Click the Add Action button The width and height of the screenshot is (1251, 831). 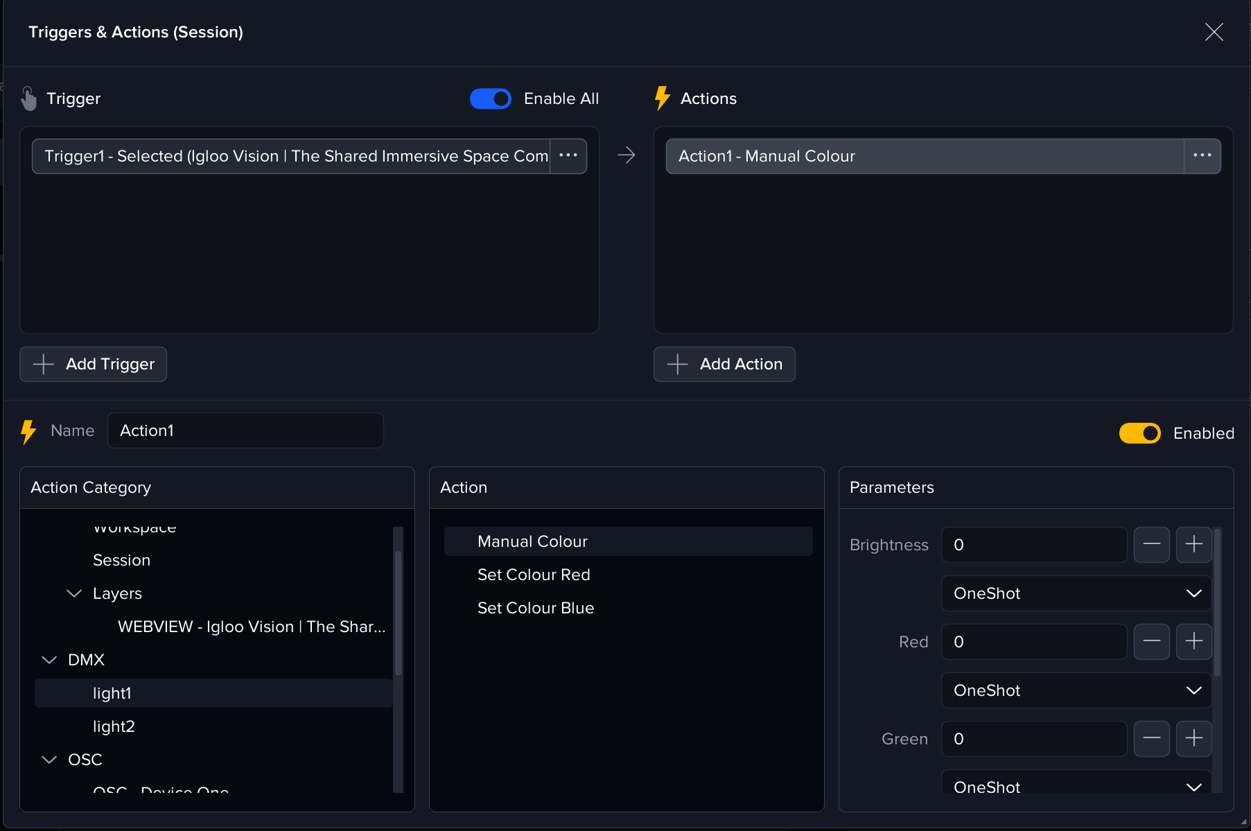tap(724, 364)
